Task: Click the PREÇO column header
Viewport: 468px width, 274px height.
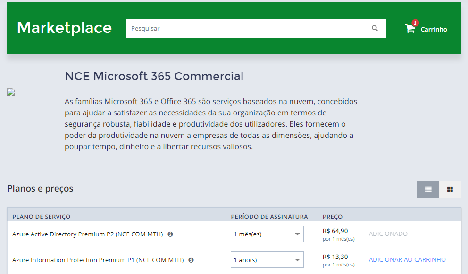Action: click(333, 217)
